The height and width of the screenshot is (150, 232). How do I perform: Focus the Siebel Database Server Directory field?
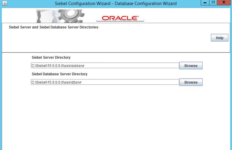point(105,82)
